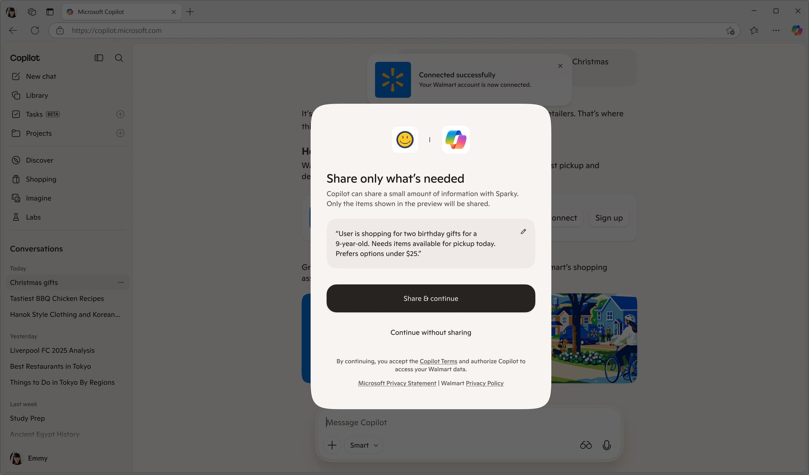
Task: Open the Copilot Terms link
Action: (438, 361)
